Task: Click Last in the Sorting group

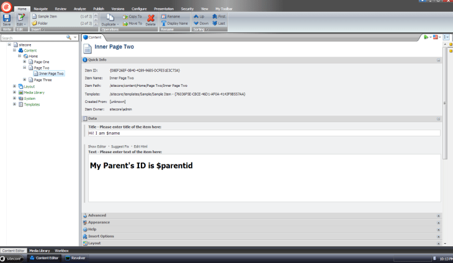Action: click(x=218, y=23)
